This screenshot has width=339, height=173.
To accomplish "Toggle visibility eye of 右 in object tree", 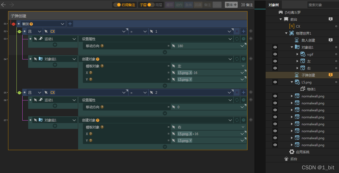I will pos(275,68).
